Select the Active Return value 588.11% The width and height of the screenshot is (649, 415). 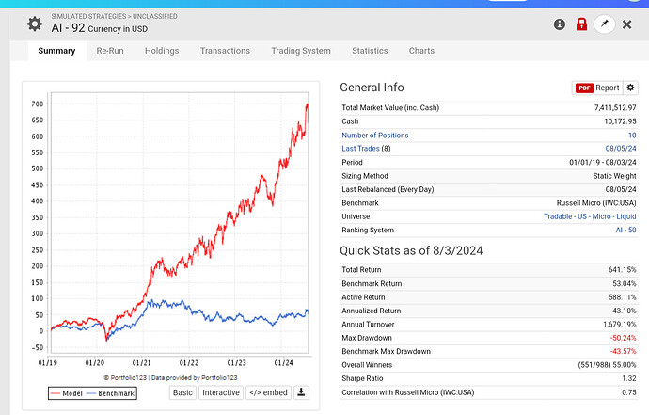click(x=623, y=297)
